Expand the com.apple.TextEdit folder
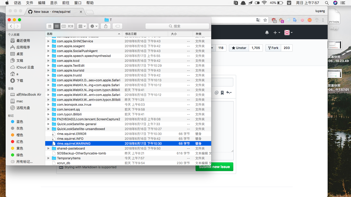Viewport: 351px width, 197px height. [48, 66]
